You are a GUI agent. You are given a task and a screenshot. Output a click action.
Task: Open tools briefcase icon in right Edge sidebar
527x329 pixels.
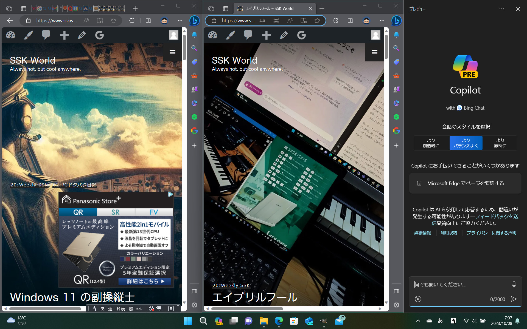tap(396, 76)
